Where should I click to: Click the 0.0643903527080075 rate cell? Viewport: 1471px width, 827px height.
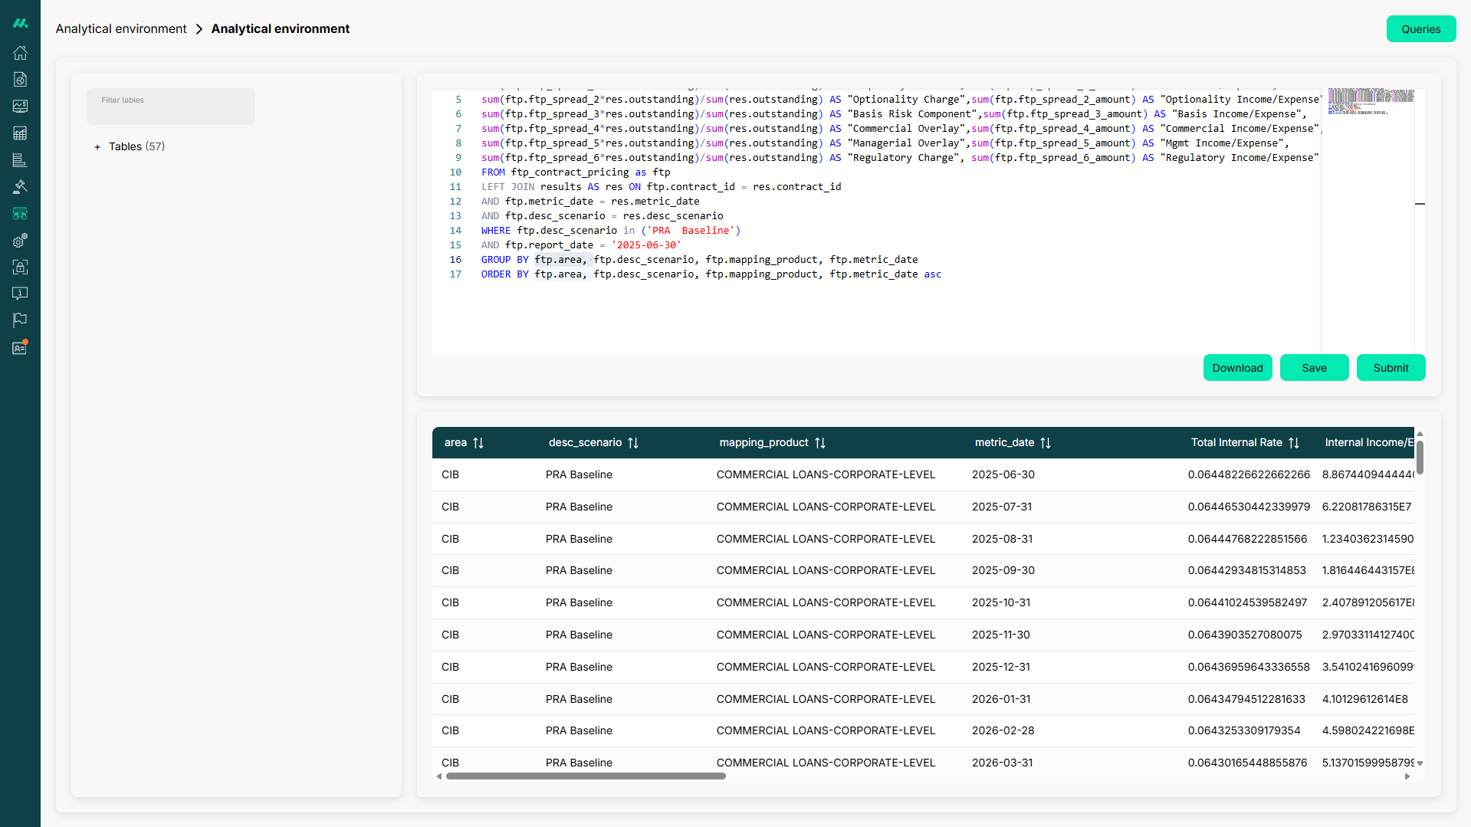click(x=1245, y=635)
